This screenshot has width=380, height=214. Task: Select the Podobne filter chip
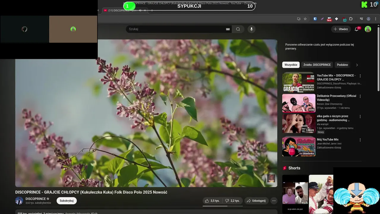tap(343, 65)
